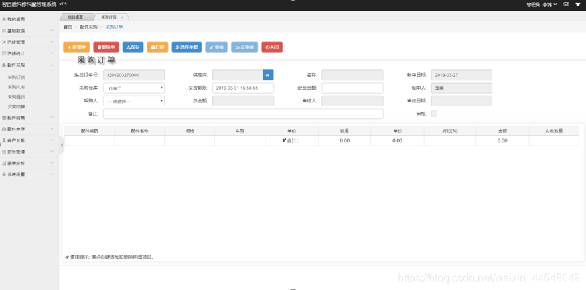586x290 pixels.
Task: Click the 汽修统计 sidebar icon
Action: [4, 53]
